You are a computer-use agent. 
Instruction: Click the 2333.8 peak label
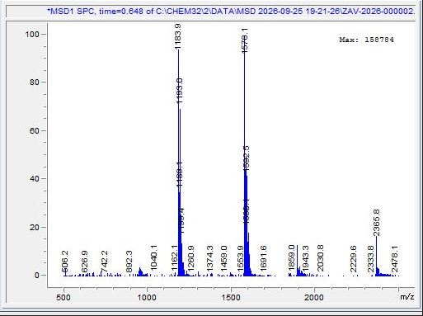pos(370,259)
